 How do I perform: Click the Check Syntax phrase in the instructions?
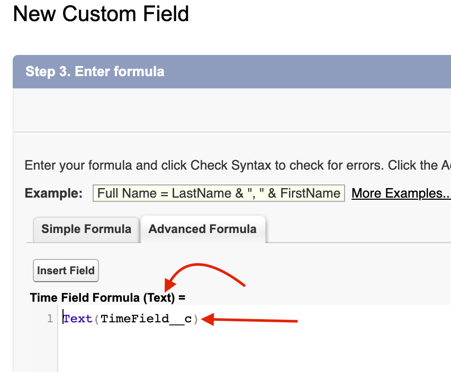point(224,165)
